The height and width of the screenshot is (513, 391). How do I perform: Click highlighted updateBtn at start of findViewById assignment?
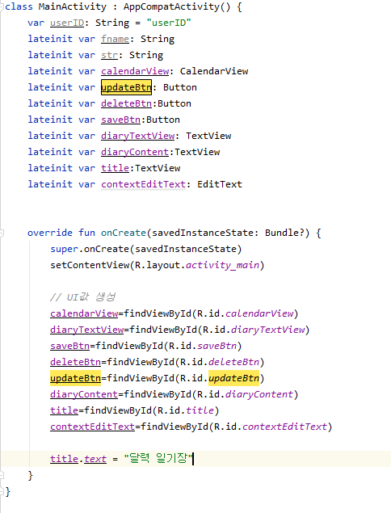(x=76, y=378)
